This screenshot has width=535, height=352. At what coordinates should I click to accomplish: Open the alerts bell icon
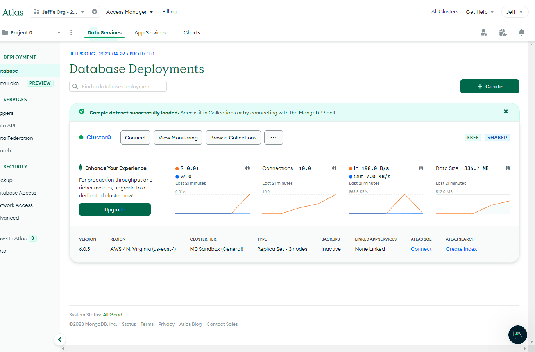pyautogui.click(x=521, y=32)
